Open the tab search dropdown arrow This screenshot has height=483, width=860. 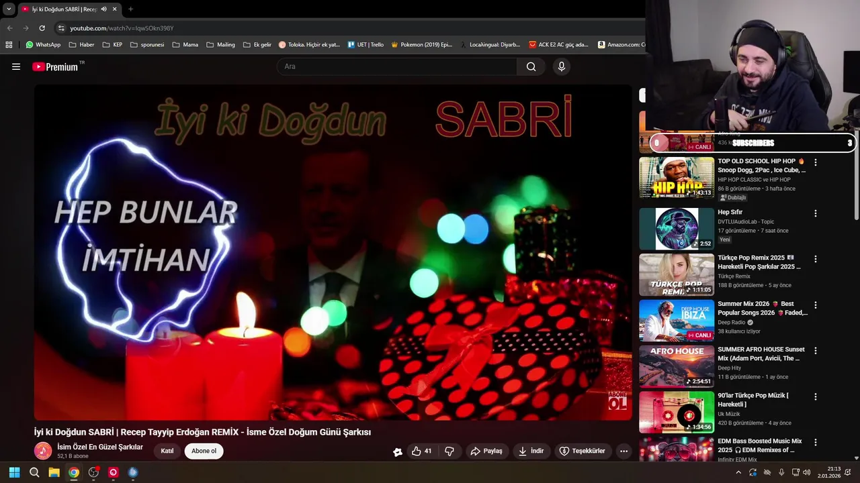click(8, 9)
